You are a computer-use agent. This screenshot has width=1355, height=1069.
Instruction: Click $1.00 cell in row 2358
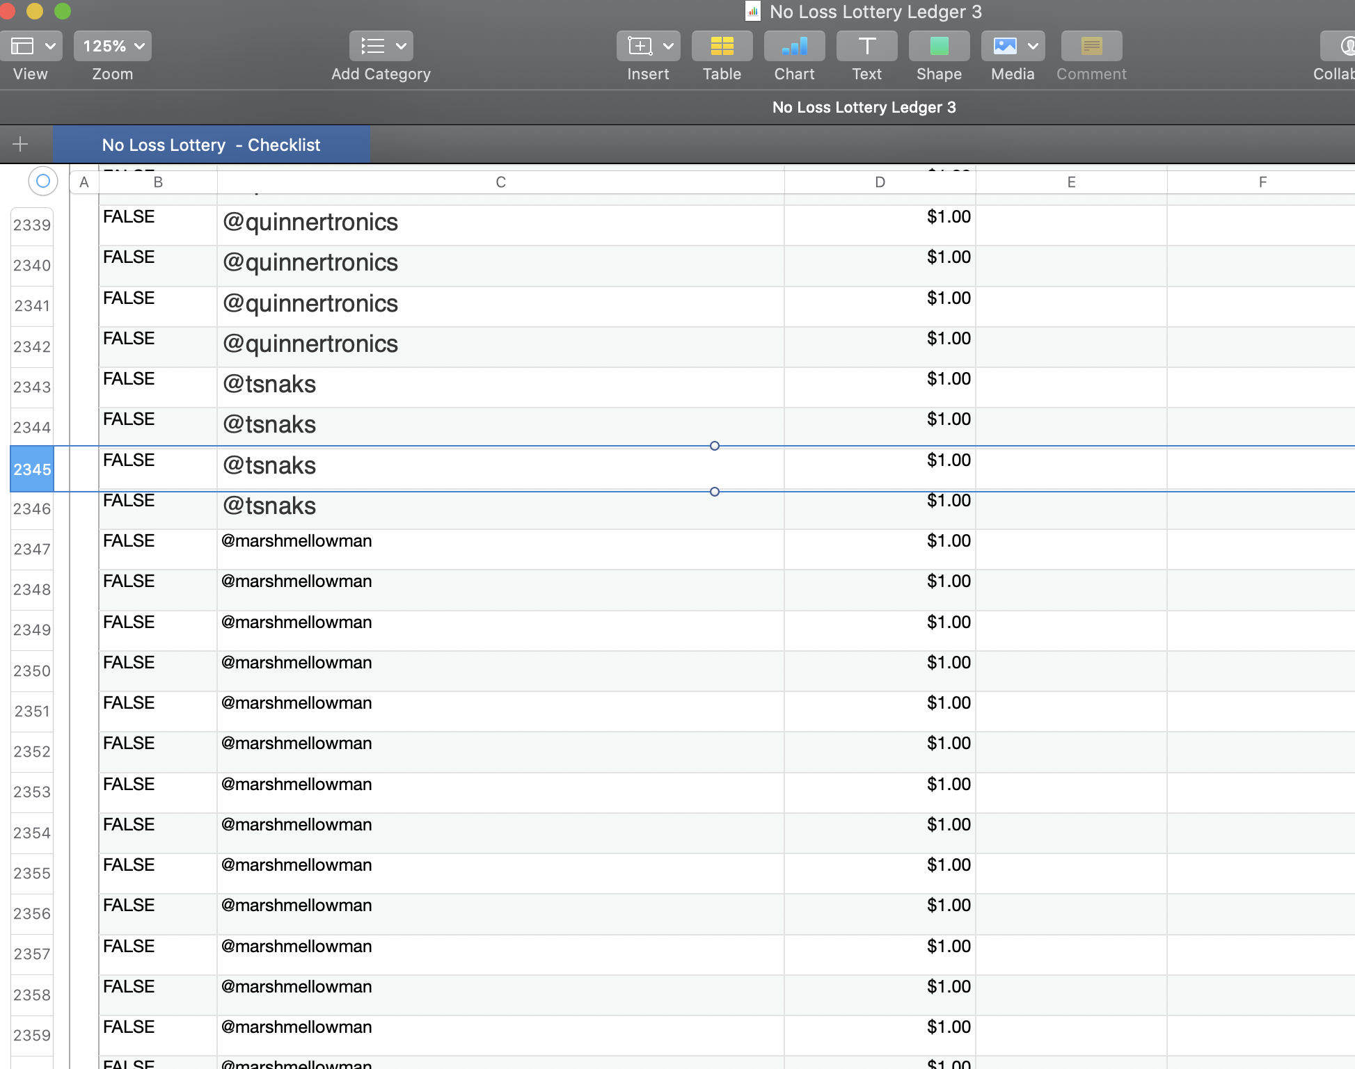(x=880, y=995)
